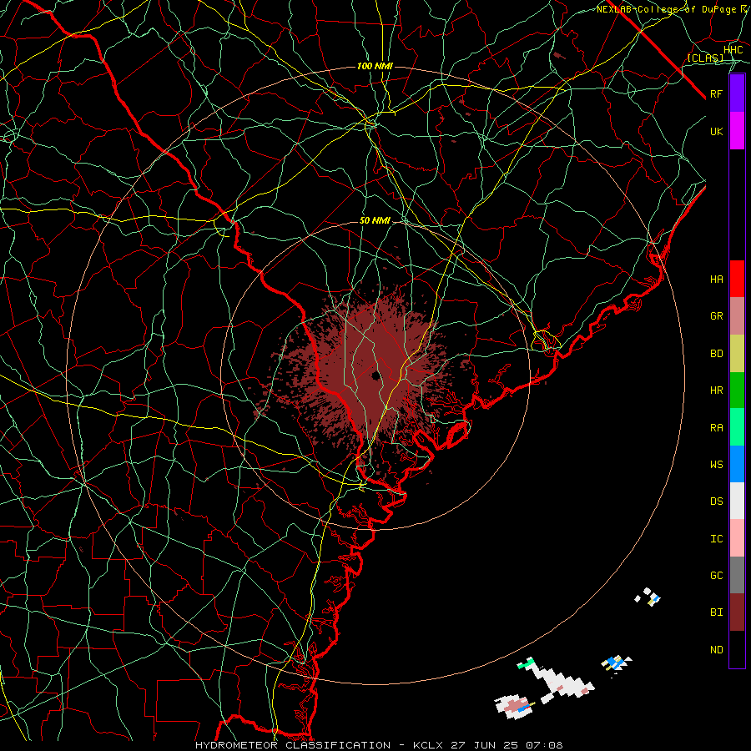Screen dimensions: 751x751
Task: Select the BD yellow legend swatch
Action: 737,354
